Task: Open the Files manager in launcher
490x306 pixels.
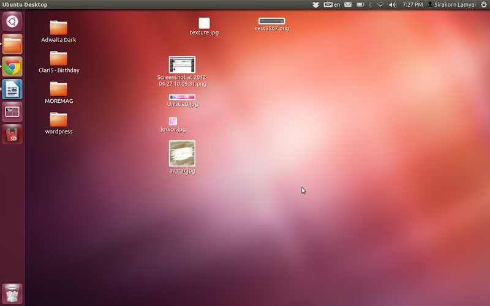Action: tap(12, 44)
